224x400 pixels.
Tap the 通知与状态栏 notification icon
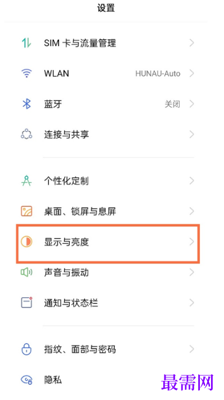[26, 303]
